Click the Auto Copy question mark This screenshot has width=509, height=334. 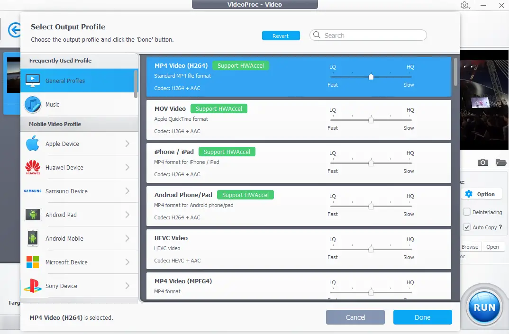500,227
